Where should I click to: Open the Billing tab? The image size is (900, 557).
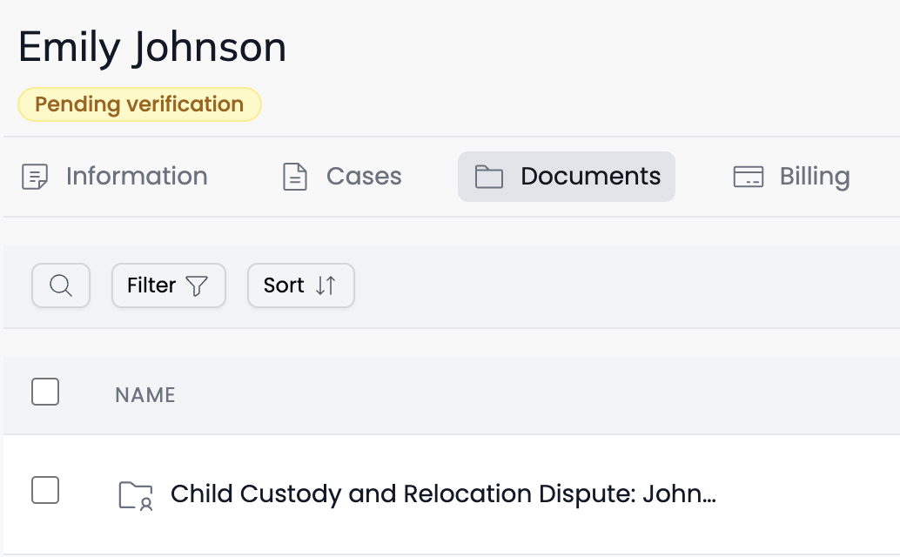point(814,177)
